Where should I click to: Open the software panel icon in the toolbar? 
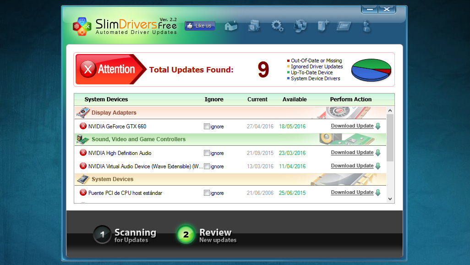[344, 26]
